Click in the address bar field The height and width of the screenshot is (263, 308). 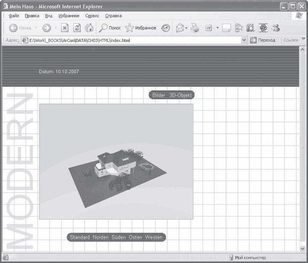tap(134, 40)
